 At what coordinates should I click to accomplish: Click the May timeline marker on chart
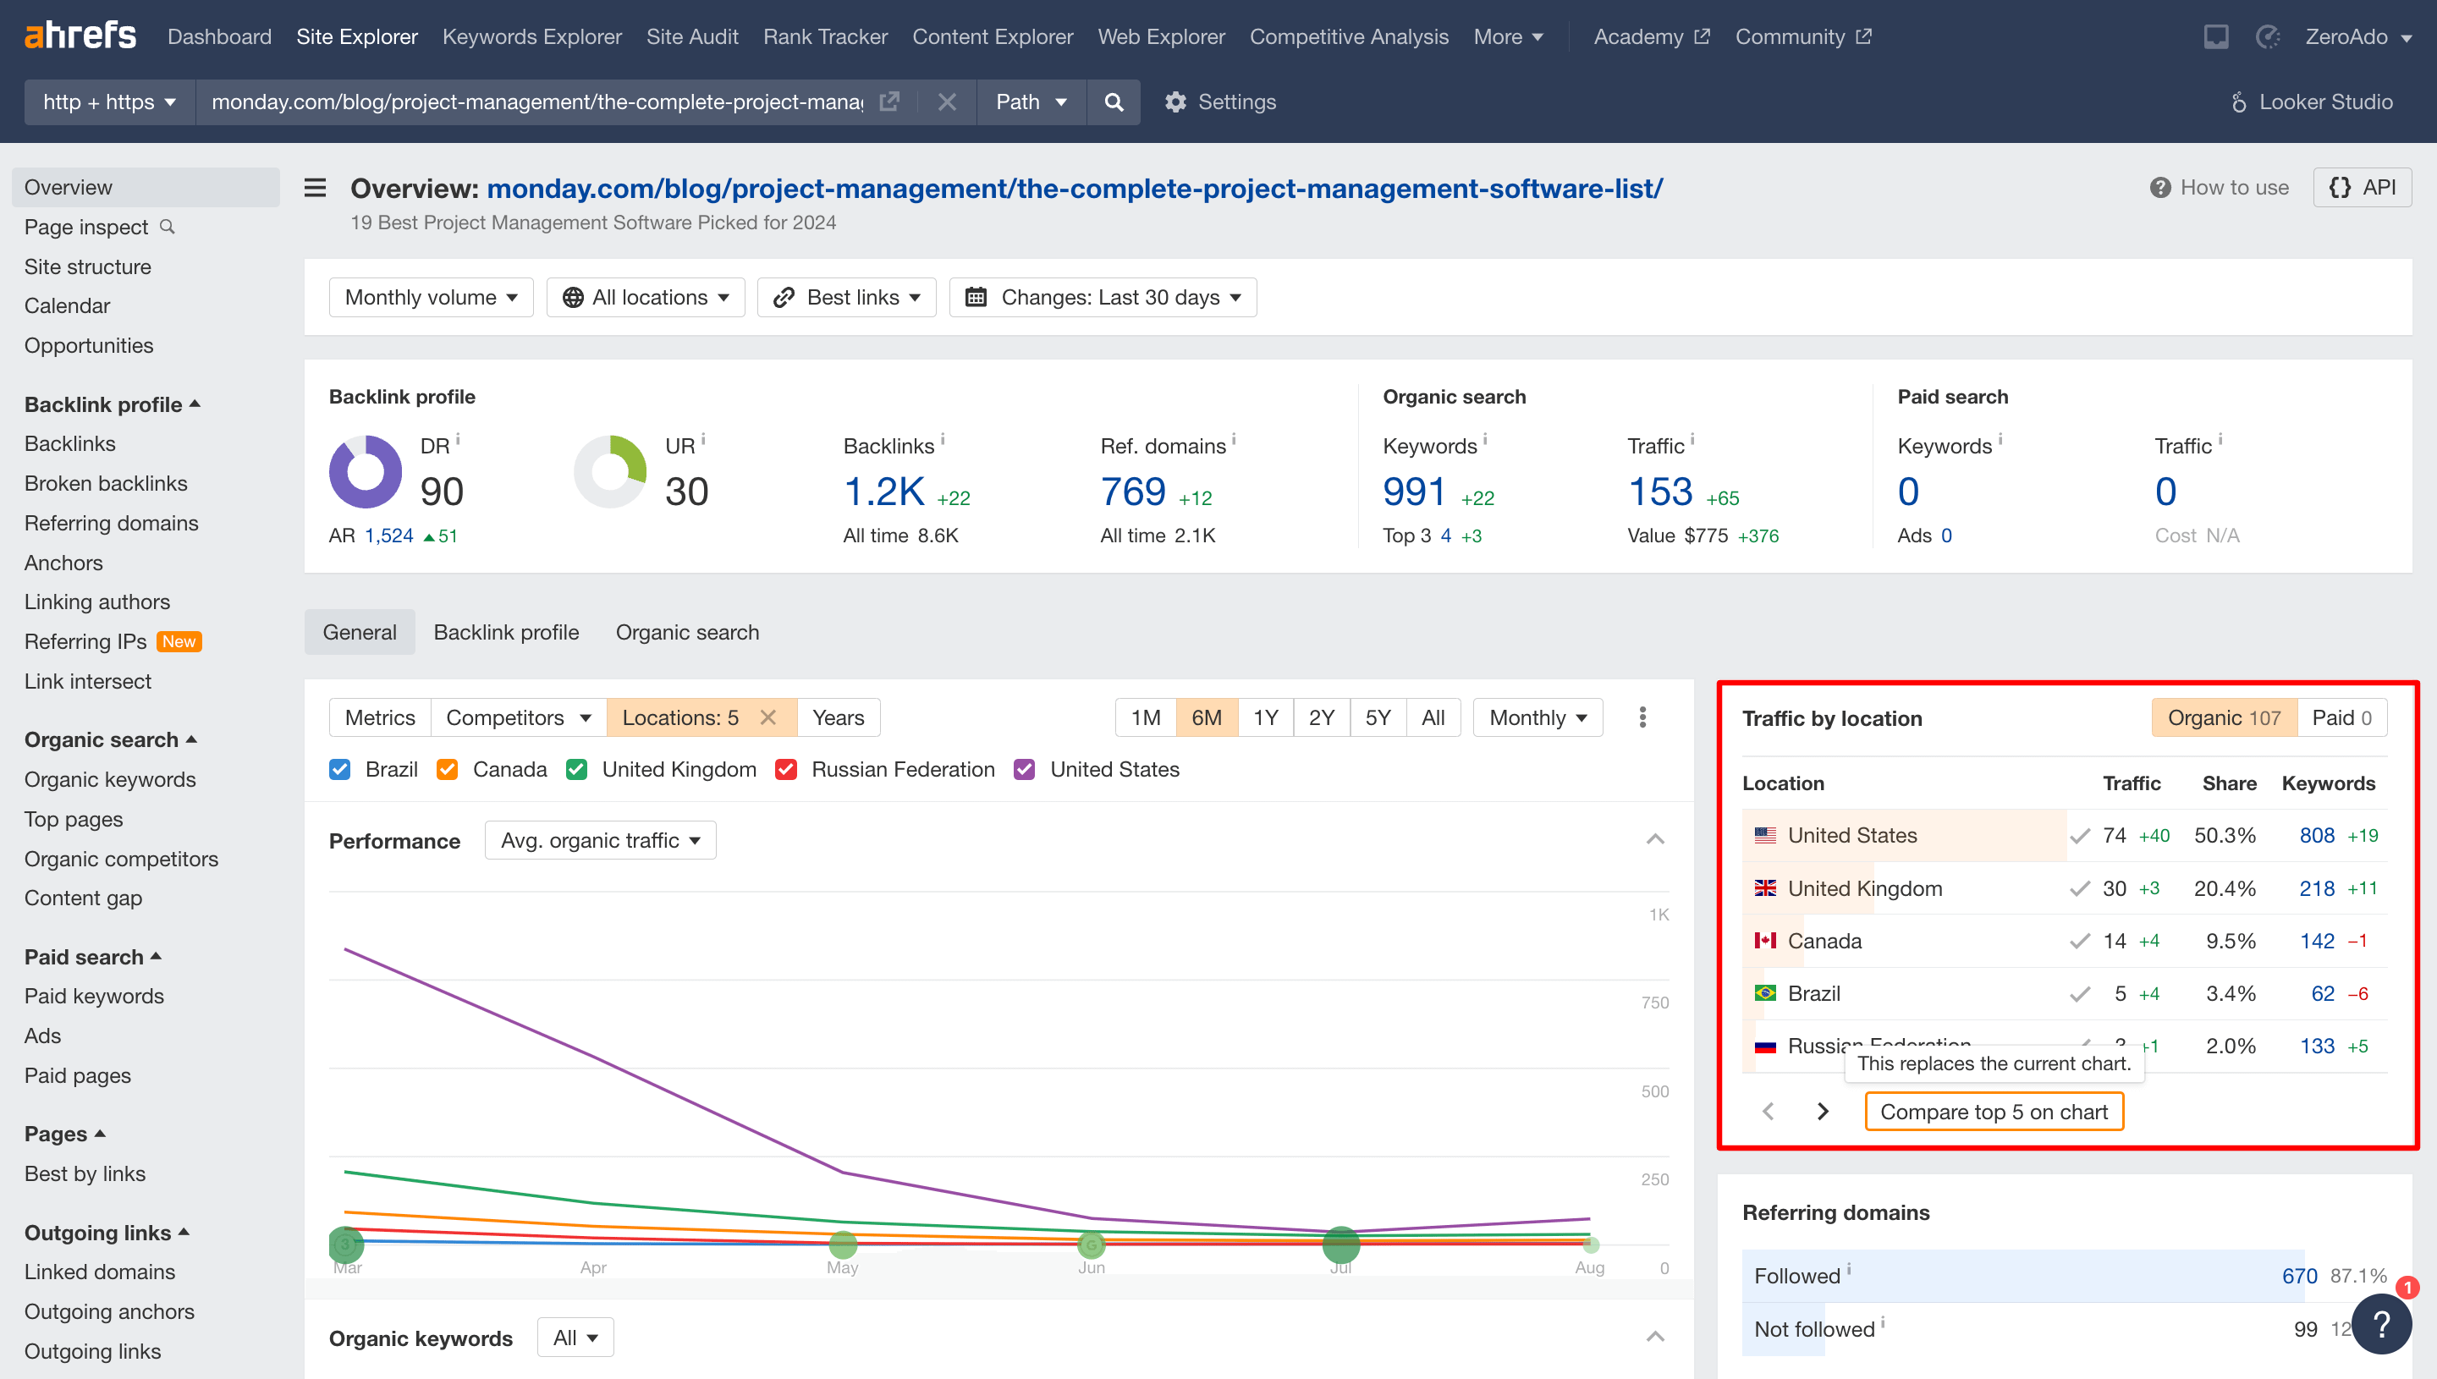[x=842, y=1244]
